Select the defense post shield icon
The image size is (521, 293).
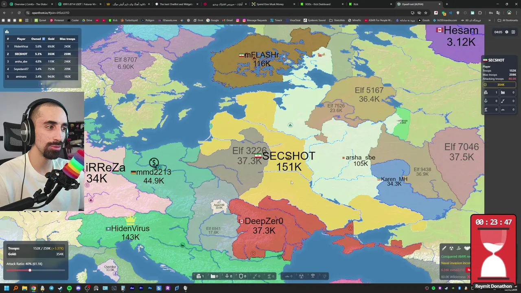point(241,276)
